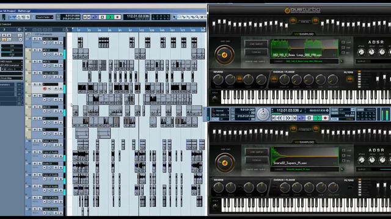Image resolution: width=391 pixels, height=219 pixels.
Task: Mute the Audio 09 track
Action: point(35,39)
